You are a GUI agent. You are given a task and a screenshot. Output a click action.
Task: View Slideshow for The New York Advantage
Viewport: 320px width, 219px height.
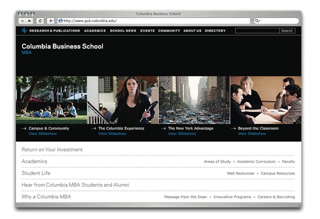182,133
